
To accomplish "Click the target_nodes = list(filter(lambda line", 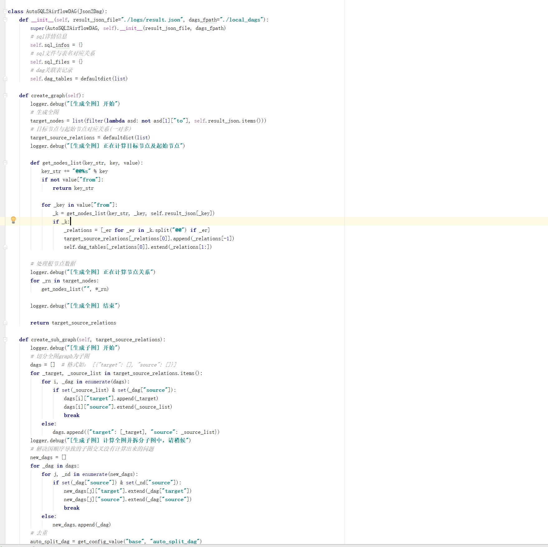I will pyautogui.click(x=148, y=121).
